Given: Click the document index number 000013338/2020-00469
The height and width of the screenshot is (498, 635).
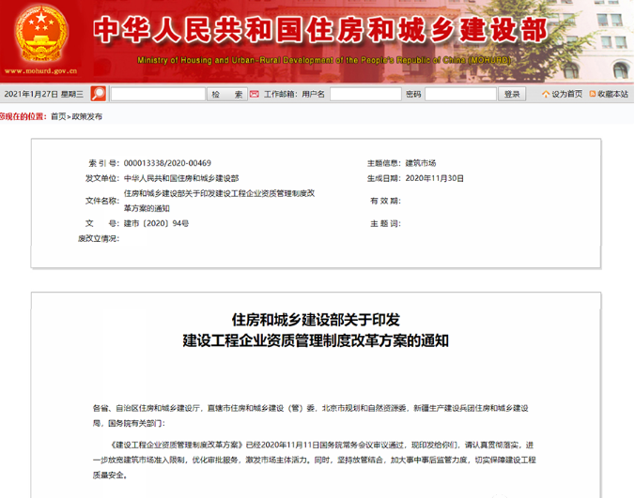Looking at the screenshot, I should pyautogui.click(x=167, y=163).
